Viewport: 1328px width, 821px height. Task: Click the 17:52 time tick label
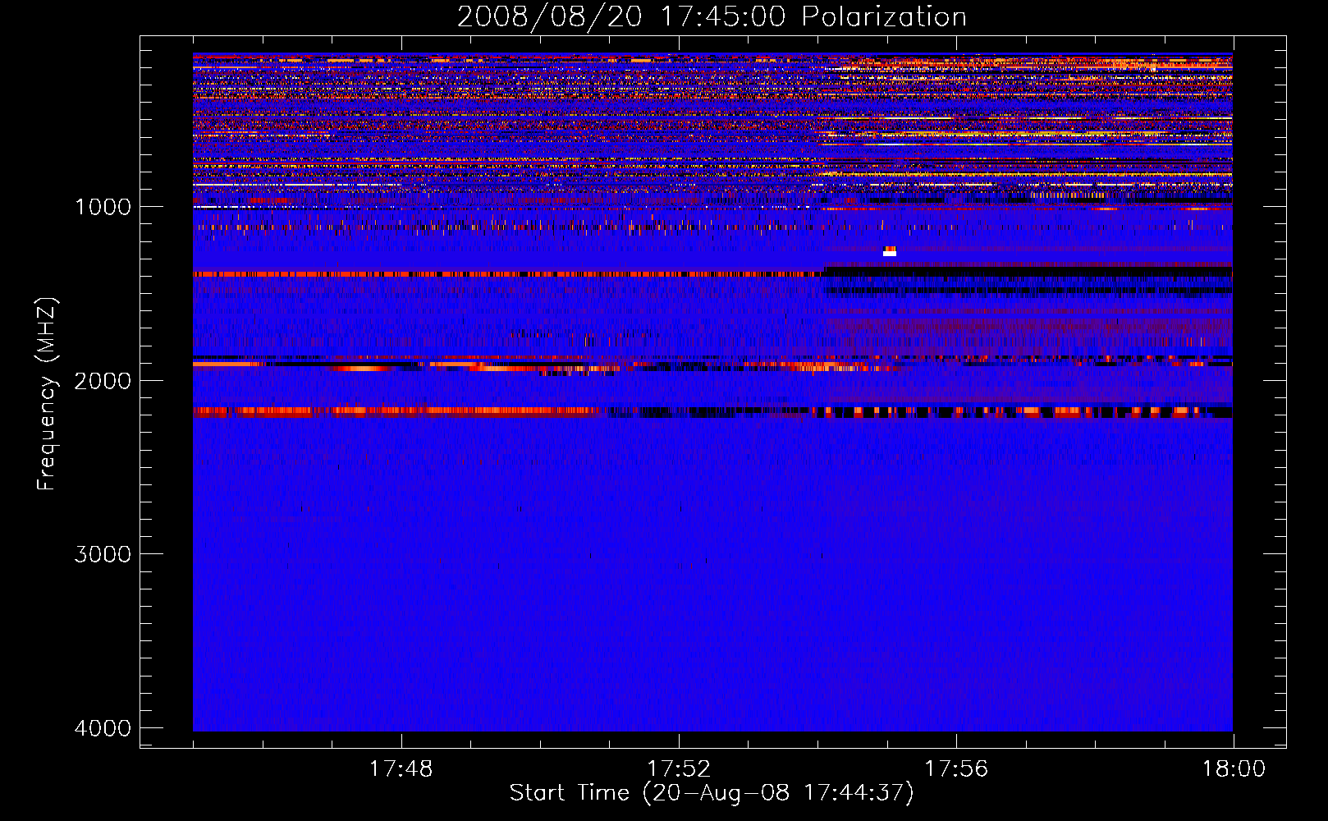coord(679,769)
